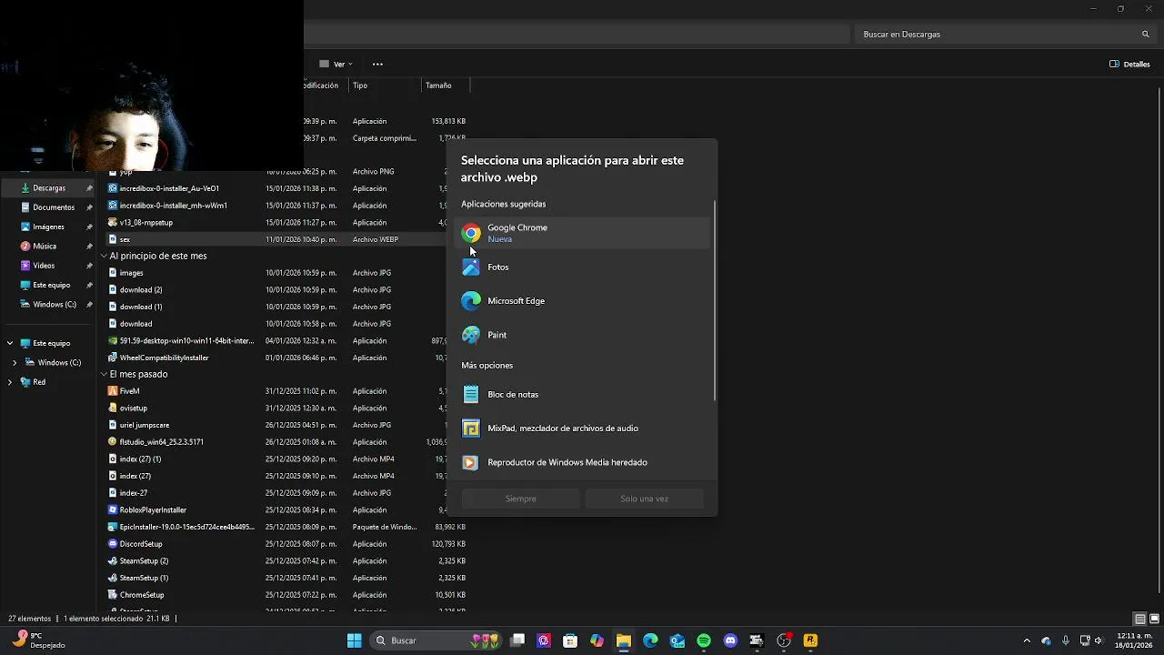1164x655 pixels.
Task: Open the Windows Start menu
Action: [355, 640]
